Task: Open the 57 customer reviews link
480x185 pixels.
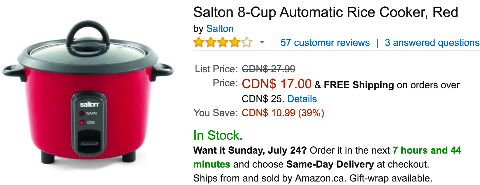Action: pyautogui.click(x=325, y=43)
